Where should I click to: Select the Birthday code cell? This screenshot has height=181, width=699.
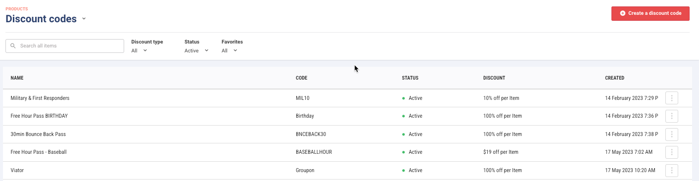305,116
